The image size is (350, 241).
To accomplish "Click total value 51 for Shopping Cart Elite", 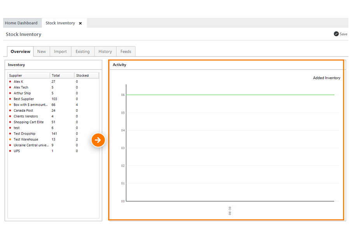I will click(53, 122).
